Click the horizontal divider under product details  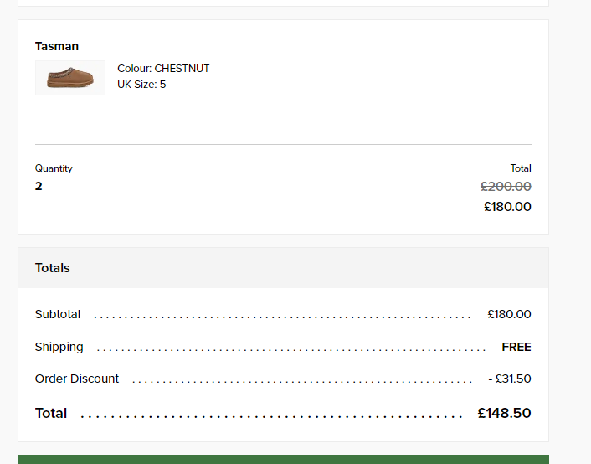(x=284, y=144)
